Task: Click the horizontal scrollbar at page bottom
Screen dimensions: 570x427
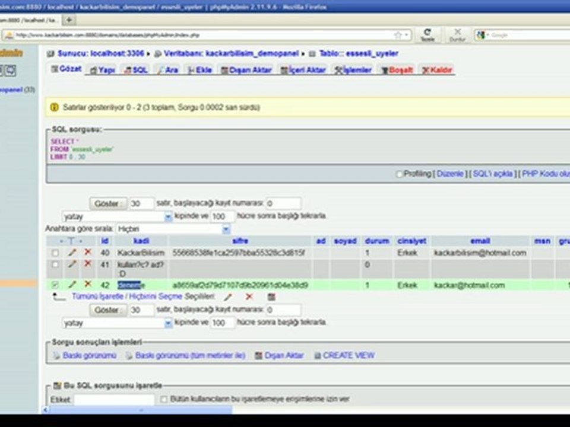Action: point(141,410)
